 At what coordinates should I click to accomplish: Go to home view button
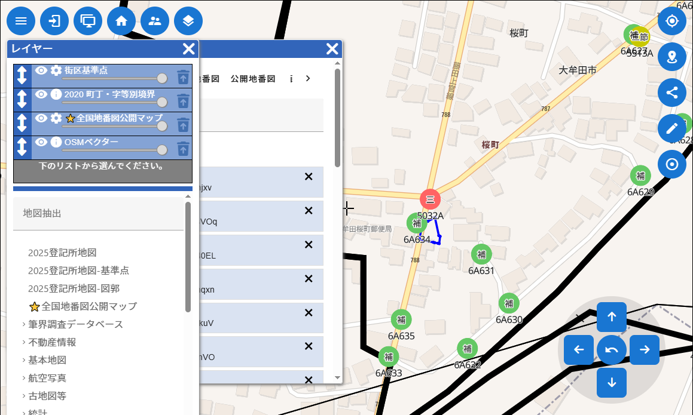[x=121, y=21]
